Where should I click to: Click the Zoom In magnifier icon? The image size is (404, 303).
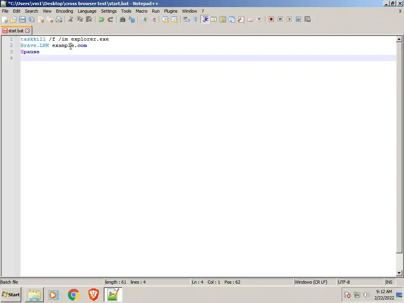point(144,20)
